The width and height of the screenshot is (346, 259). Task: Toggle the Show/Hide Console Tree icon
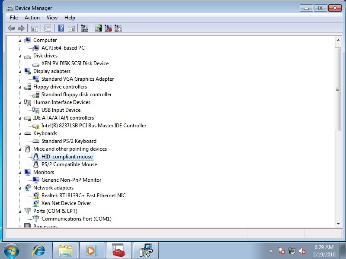tap(34, 28)
